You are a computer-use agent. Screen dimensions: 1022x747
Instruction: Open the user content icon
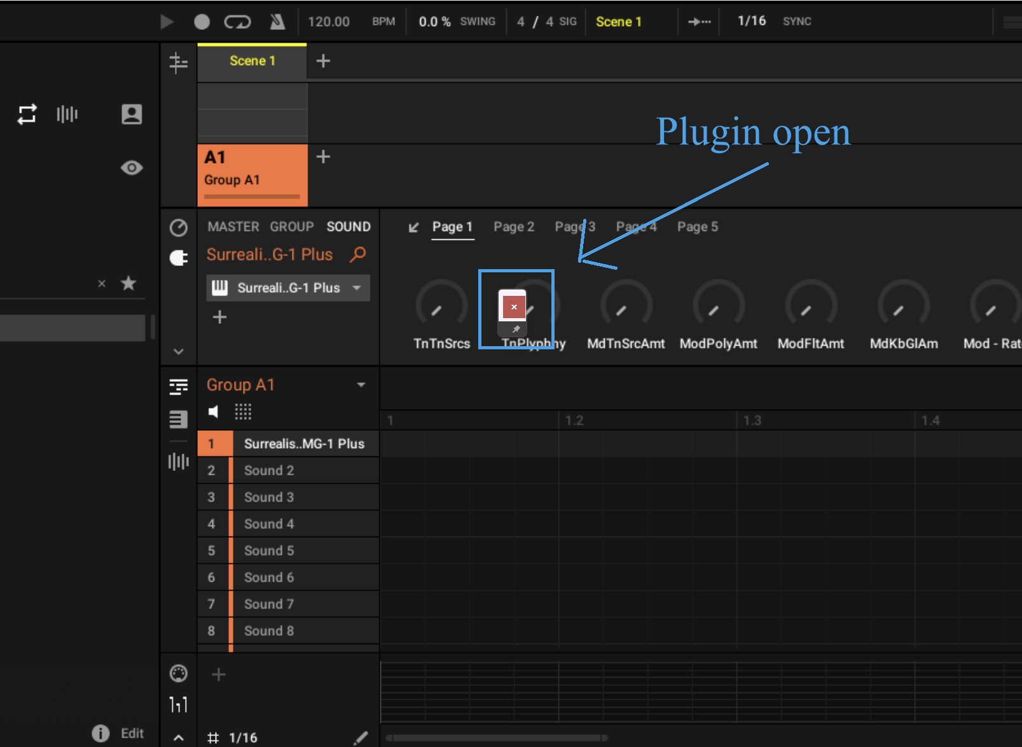coord(132,115)
